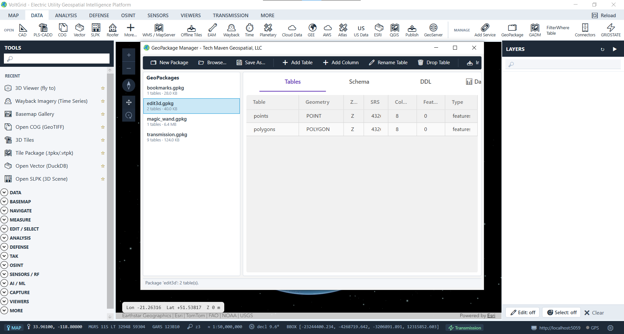The width and height of the screenshot is (624, 334).
Task: Open QGIS tool
Action: pyautogui.click(x=395, y=30)
